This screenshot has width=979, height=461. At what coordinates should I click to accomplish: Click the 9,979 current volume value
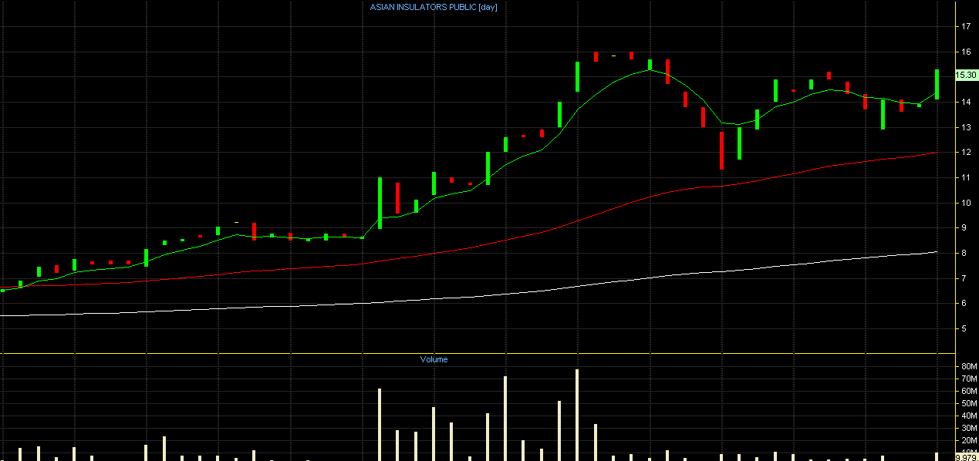click(967, 456)
